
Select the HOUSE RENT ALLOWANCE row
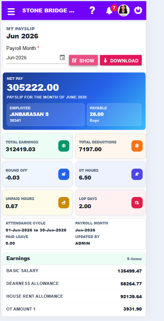point(74,297)
